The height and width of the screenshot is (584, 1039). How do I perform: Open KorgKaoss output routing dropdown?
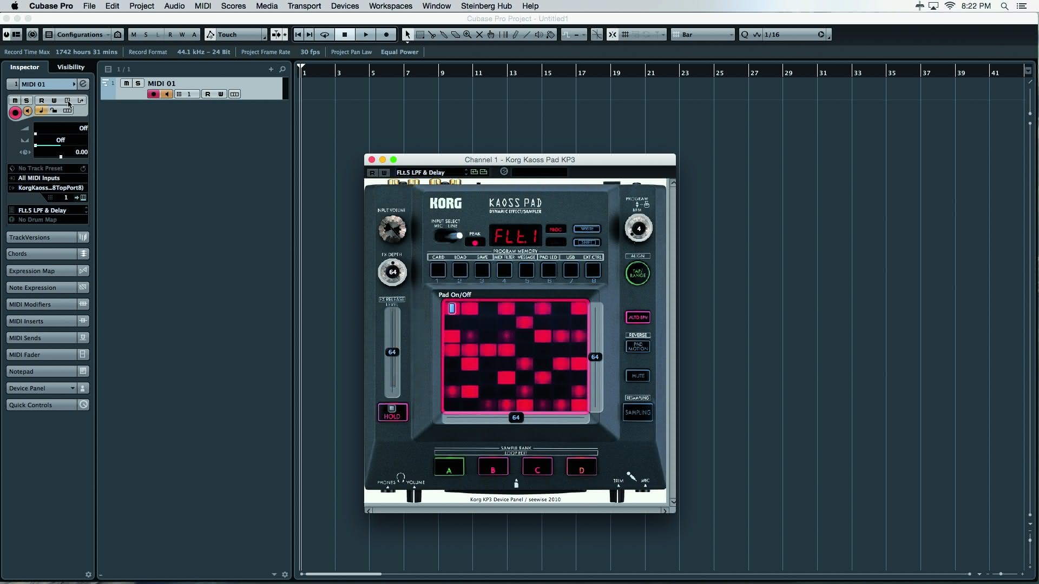[x=48, y=188]
